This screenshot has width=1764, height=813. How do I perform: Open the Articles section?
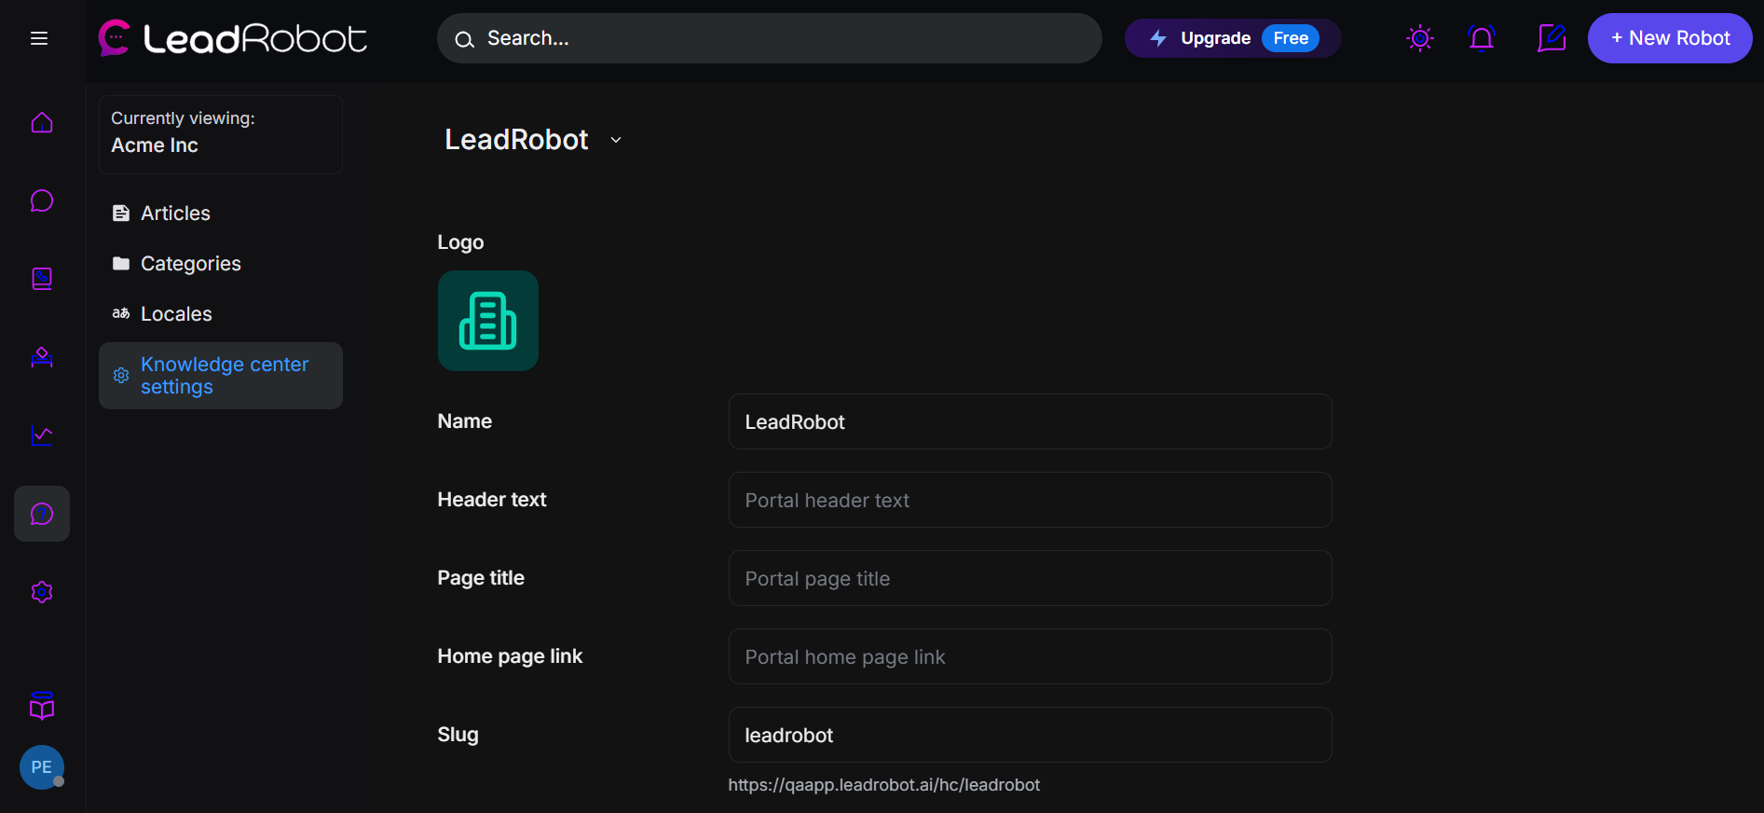[x=221, y=214]
